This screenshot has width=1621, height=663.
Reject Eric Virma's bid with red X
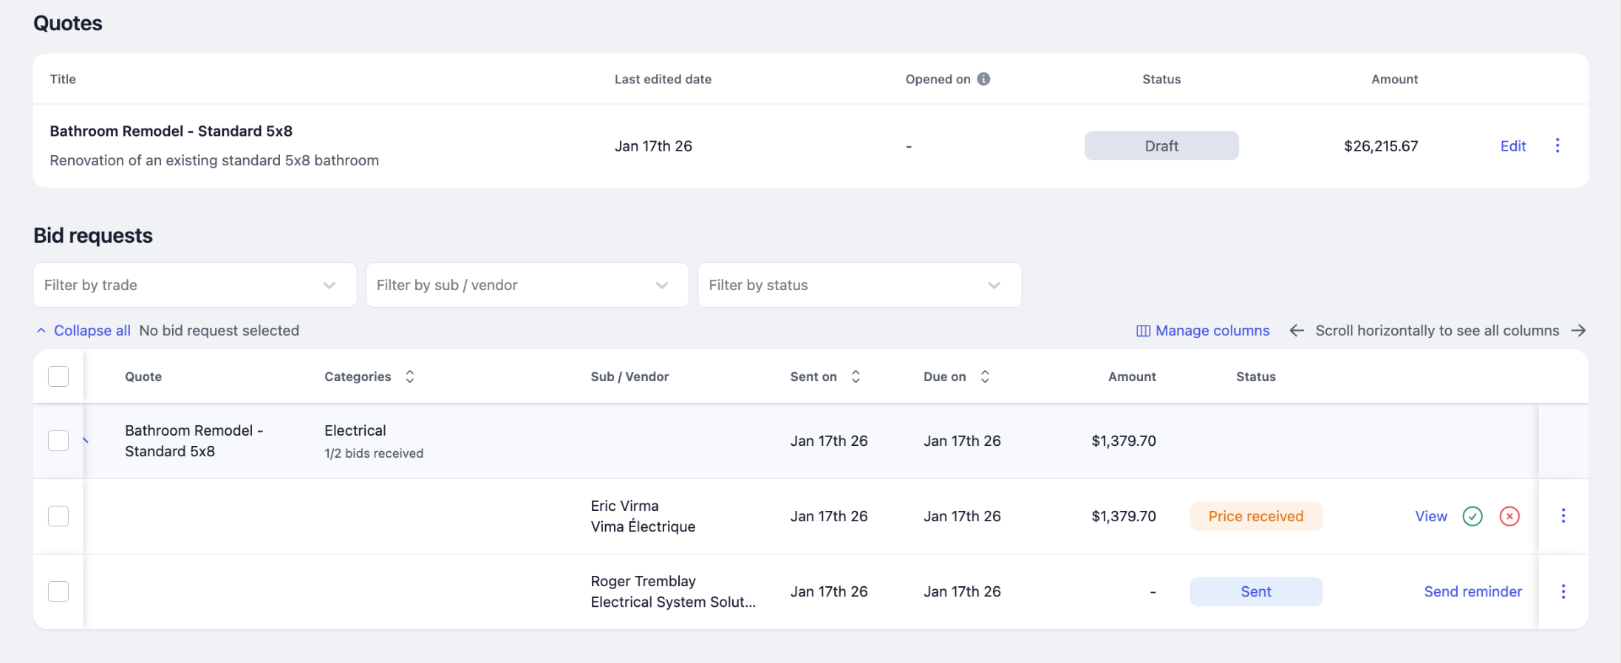tap(1509, 516)
